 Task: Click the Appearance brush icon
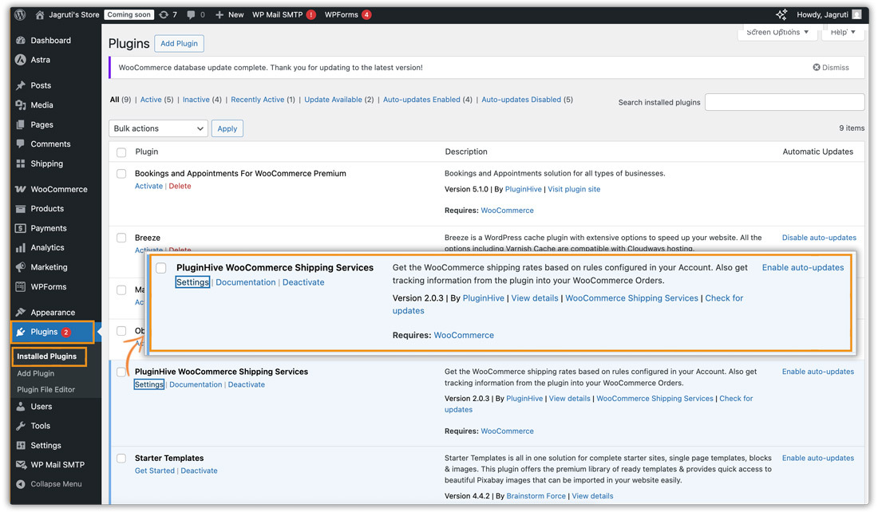coord(21,313)
